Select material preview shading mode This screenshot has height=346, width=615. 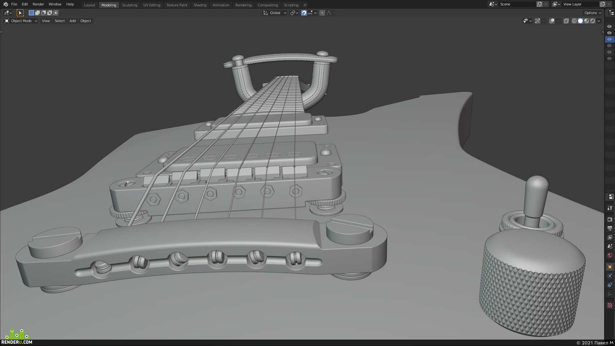pyautogui.click(x=586, y=21)
